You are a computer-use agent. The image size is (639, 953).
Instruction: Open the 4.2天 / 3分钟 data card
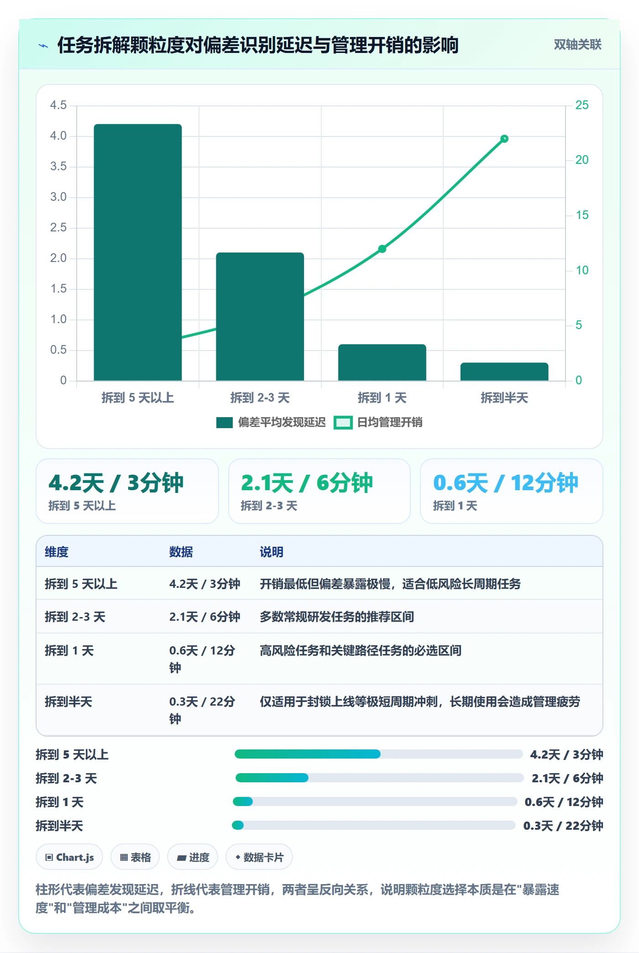coord(127,491)
